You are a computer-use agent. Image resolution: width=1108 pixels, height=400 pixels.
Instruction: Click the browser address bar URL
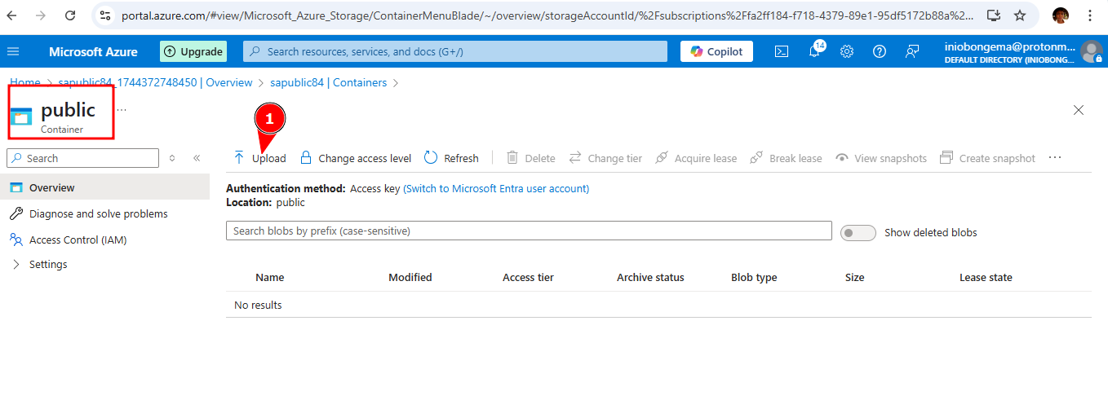[547, 15]
